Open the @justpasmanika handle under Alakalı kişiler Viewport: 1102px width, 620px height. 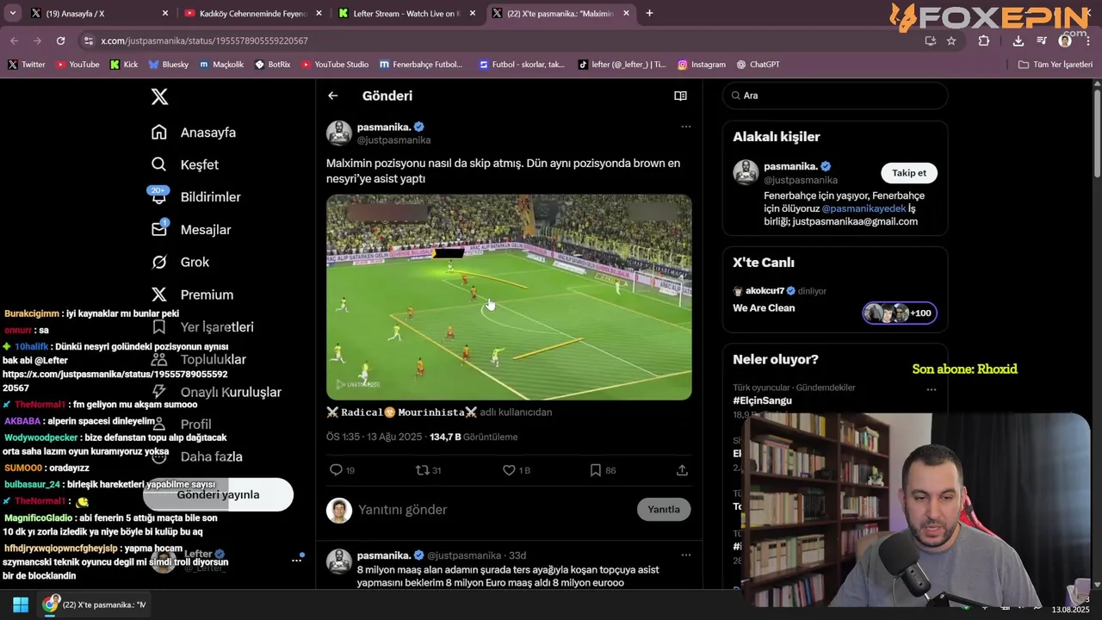801,180
